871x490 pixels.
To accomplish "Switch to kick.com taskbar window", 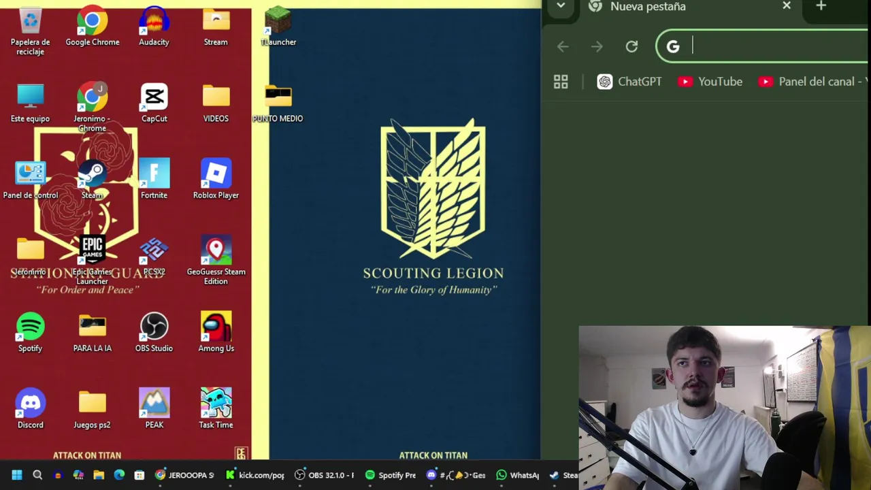I will pyautogui.click(x=255, y=475).
